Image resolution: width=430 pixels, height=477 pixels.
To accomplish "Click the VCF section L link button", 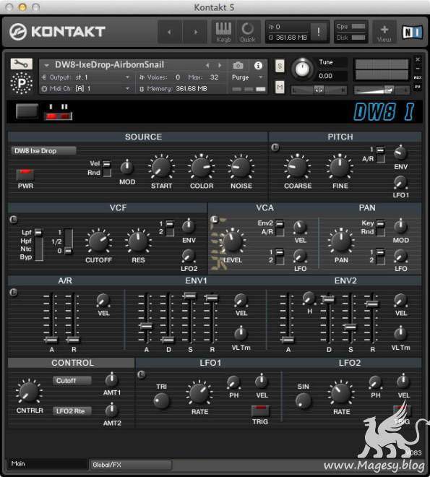I will point(14,219).
